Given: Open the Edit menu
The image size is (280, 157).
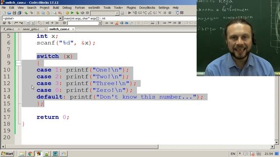Looking at the screenshot, I should tap(12, 8).
